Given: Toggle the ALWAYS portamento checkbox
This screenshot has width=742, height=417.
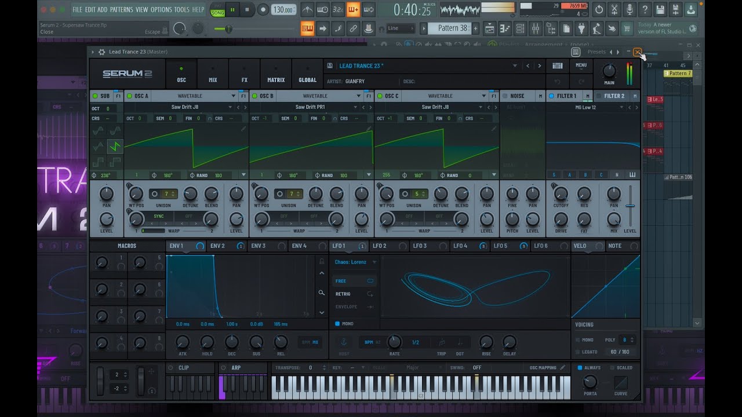Looking at the screenshot, I should [x=580, y=368].
